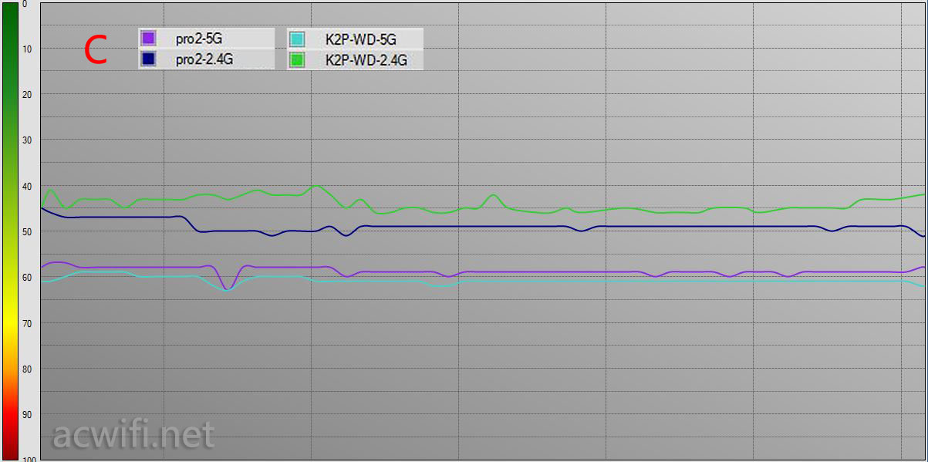
Task: Click the 10 mark on the signal scale
Action: coord(27,49)
